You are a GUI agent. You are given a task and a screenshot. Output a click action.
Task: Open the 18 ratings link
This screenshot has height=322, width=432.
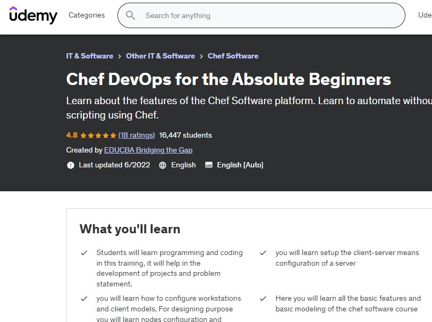pyautogui.click(x=137, y=135)
